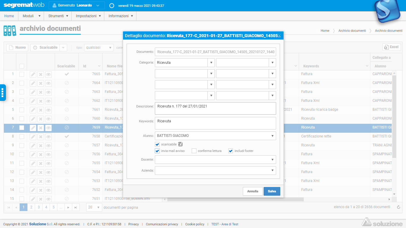Click the edit pencil icon in row 7

pyautogui.click(x=33, y=128)
